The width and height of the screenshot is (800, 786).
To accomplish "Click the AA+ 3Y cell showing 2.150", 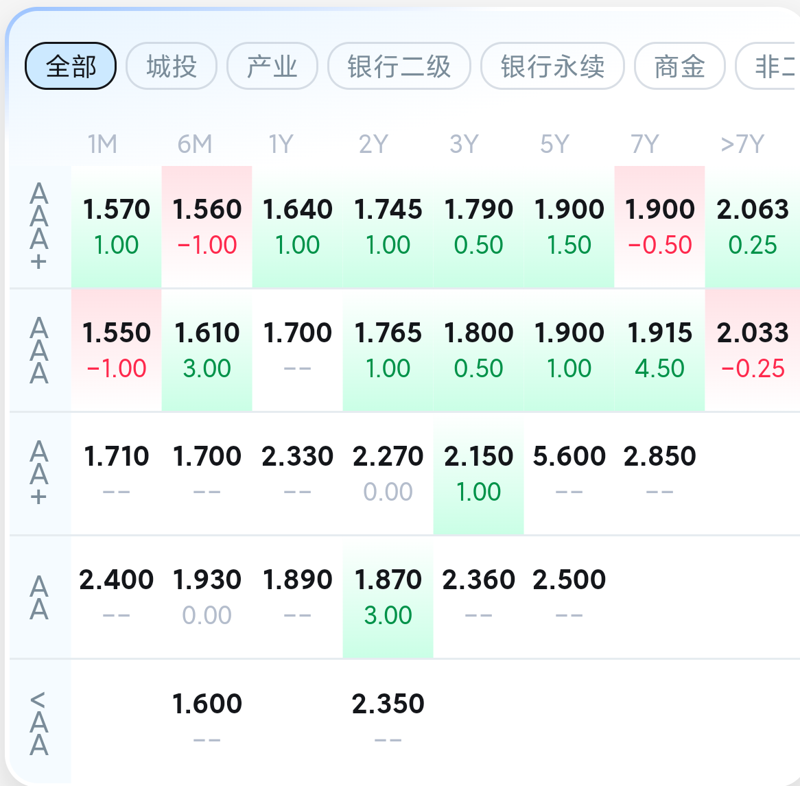I will (479, 474).
